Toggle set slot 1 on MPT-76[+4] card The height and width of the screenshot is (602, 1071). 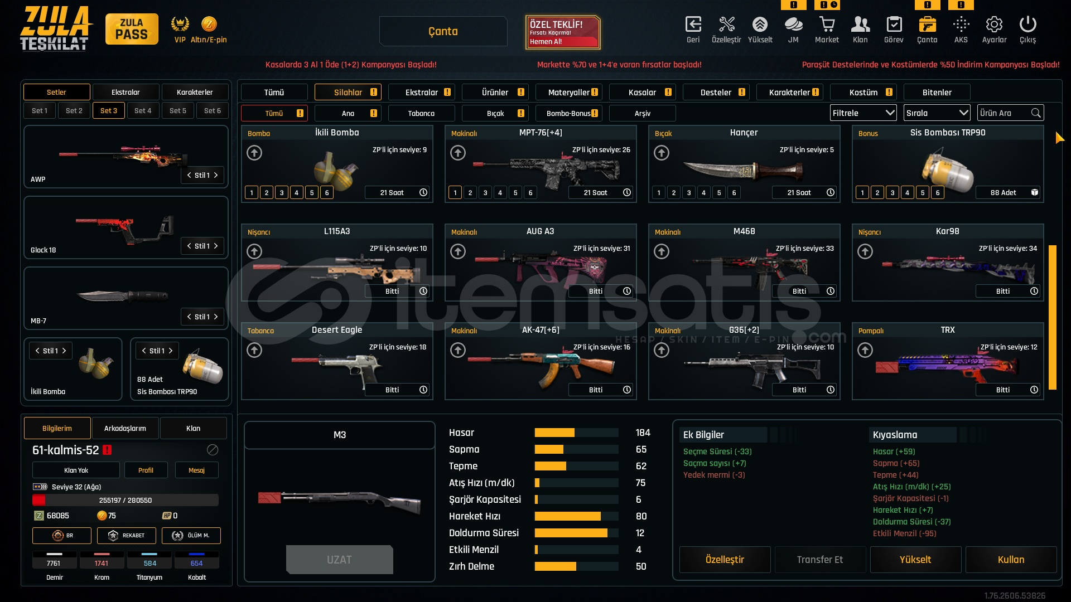(x=455, y=192)
